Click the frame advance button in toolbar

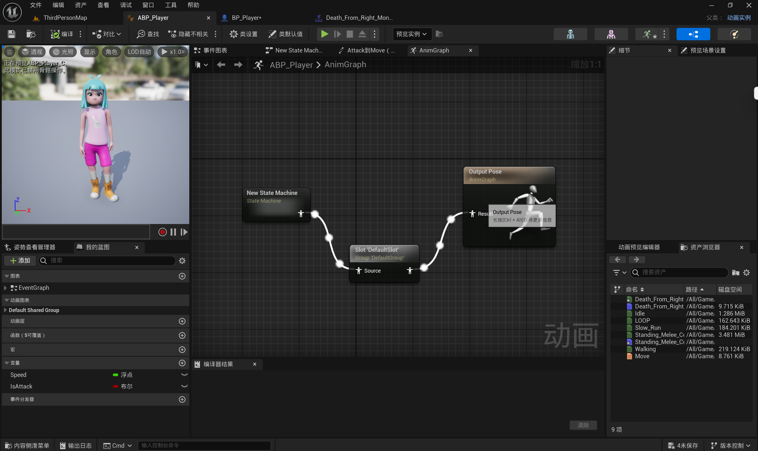[337, 34]
